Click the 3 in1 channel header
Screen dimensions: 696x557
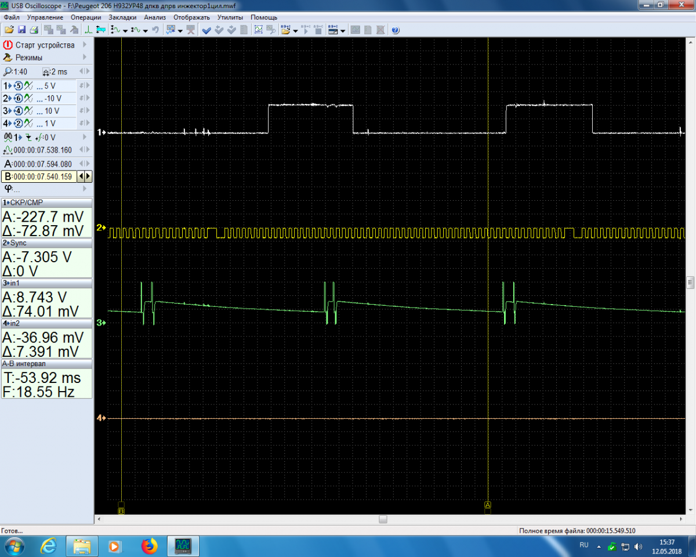46,283
